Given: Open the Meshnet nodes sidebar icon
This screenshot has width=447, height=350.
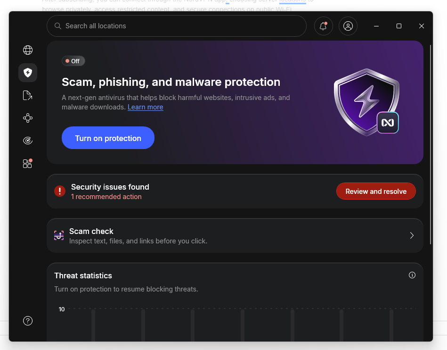Looking at the screenshot, I should point(28,118).
